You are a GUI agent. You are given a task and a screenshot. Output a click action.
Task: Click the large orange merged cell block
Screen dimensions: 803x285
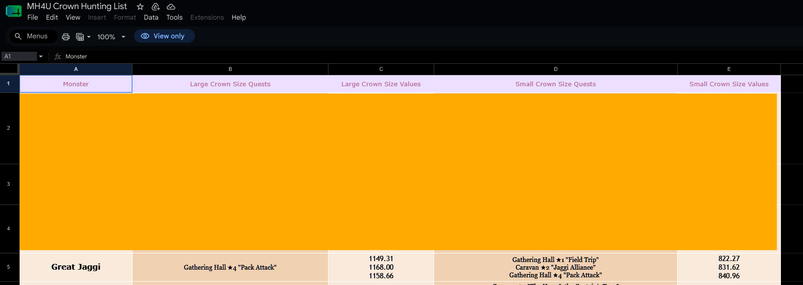398,171
